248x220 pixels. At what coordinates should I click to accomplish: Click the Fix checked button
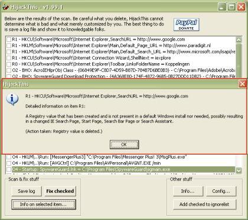pos(60,191)
